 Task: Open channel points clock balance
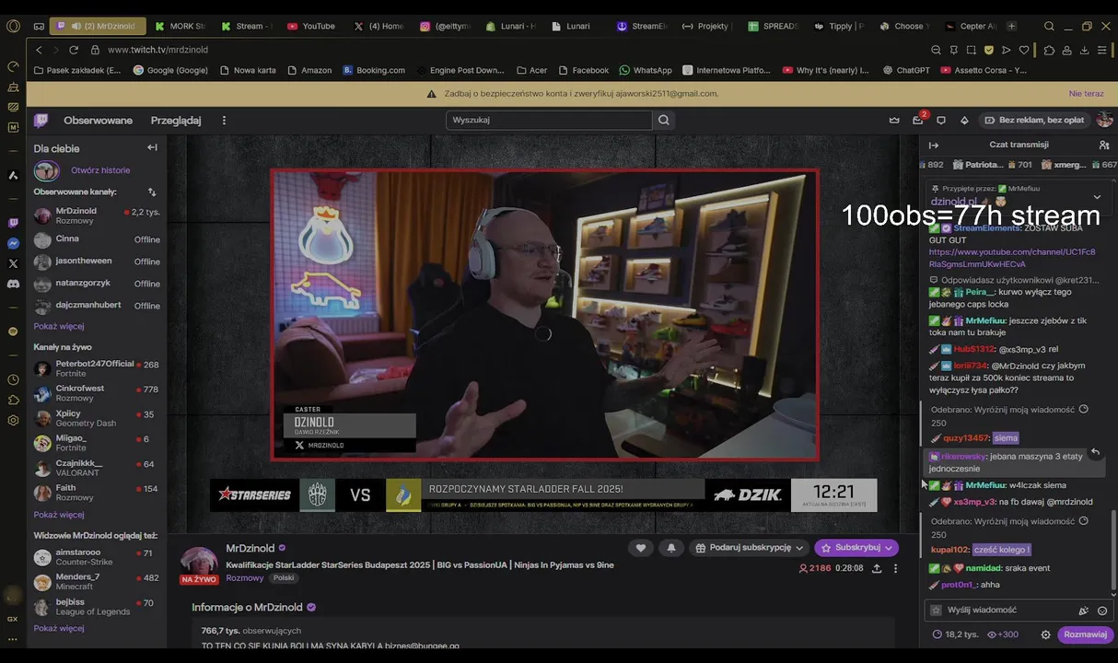954,634
